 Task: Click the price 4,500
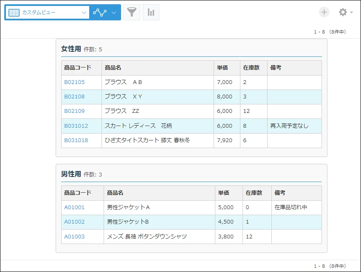[x=226, y=222]
